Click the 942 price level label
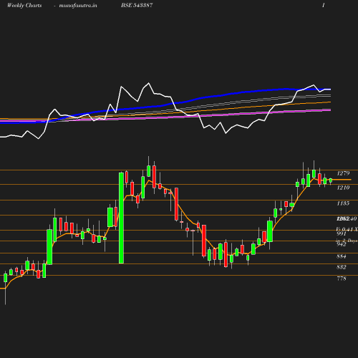The image size is (358, 358). click(342, 244)
